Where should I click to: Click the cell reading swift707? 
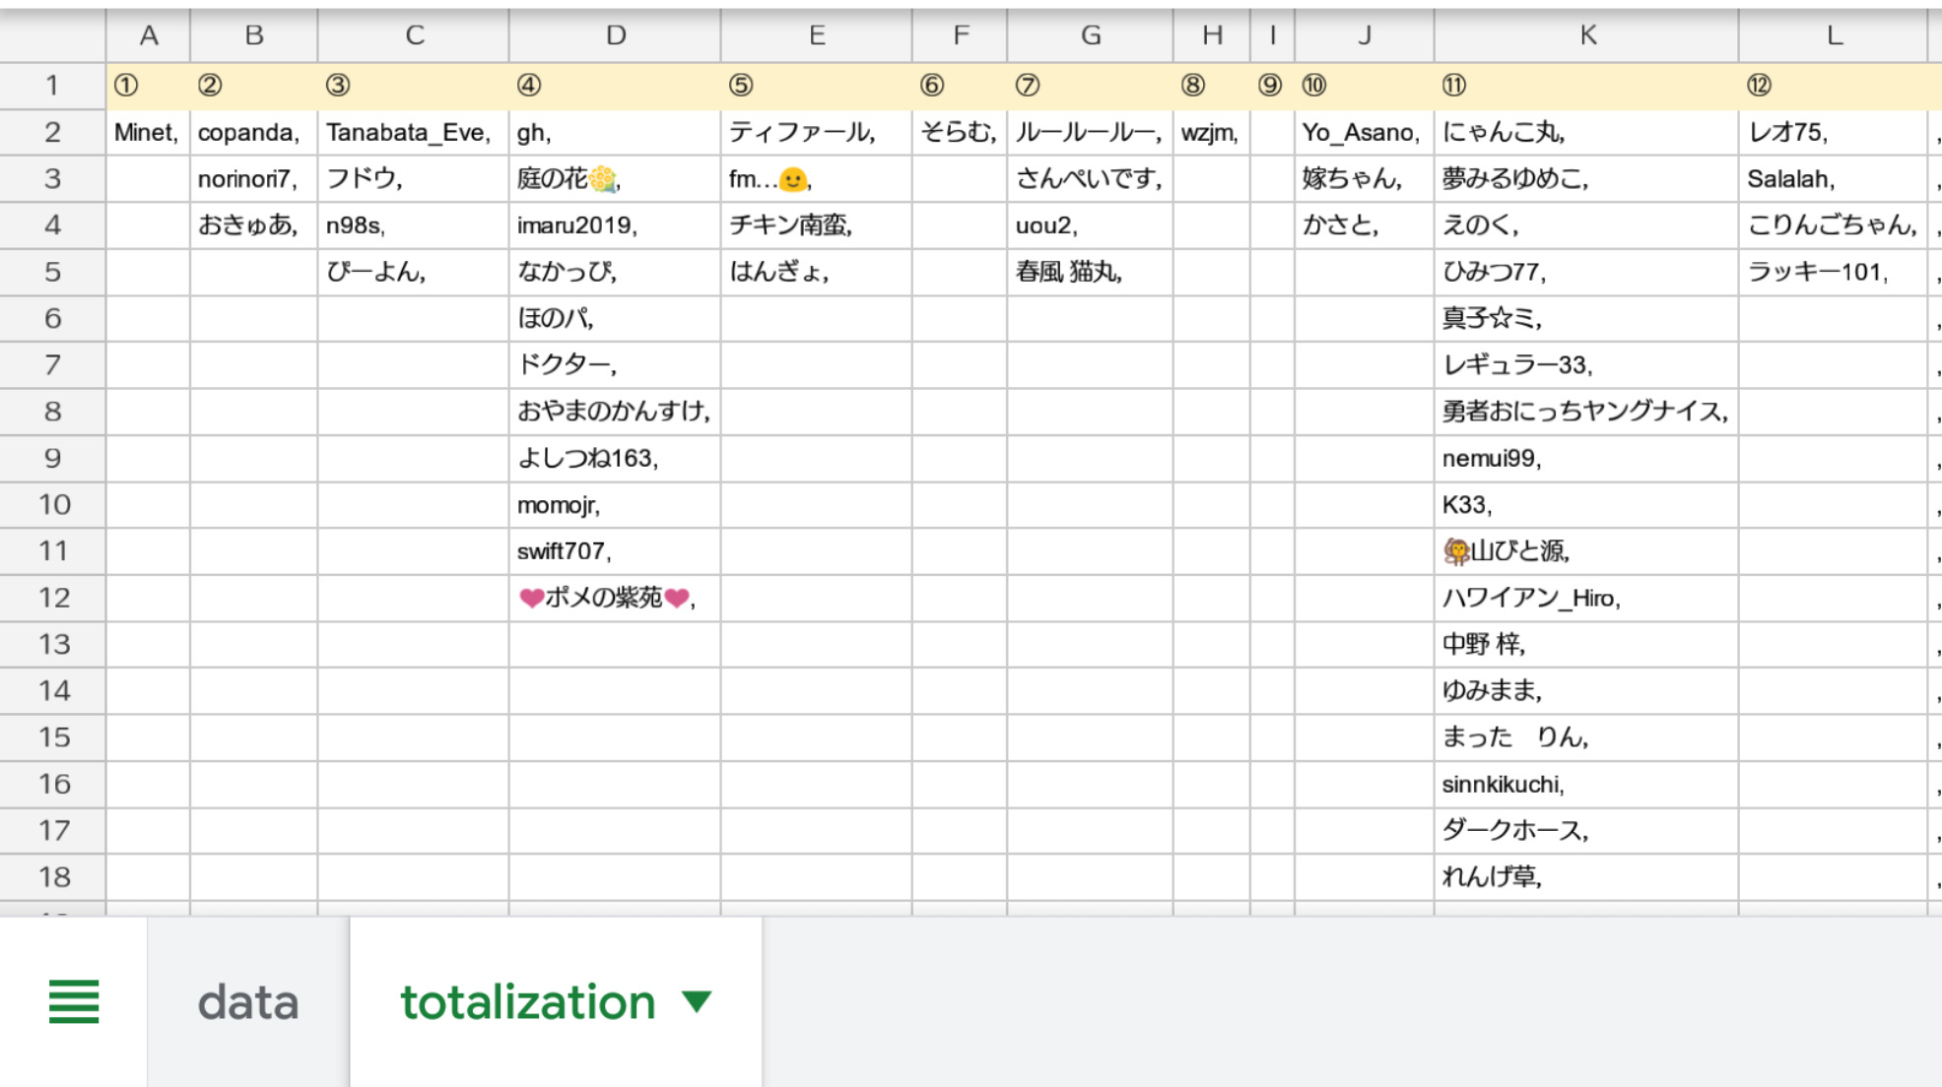pyautogui.click(x=565, y=551)
